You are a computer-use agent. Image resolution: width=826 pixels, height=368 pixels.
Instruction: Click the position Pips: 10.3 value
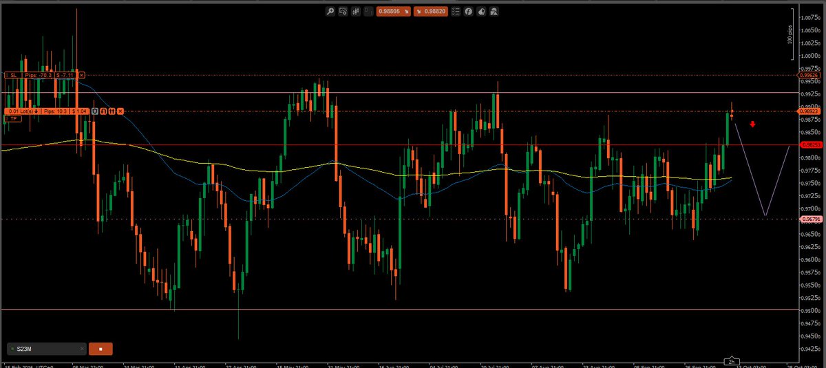(x=55, y=111)
